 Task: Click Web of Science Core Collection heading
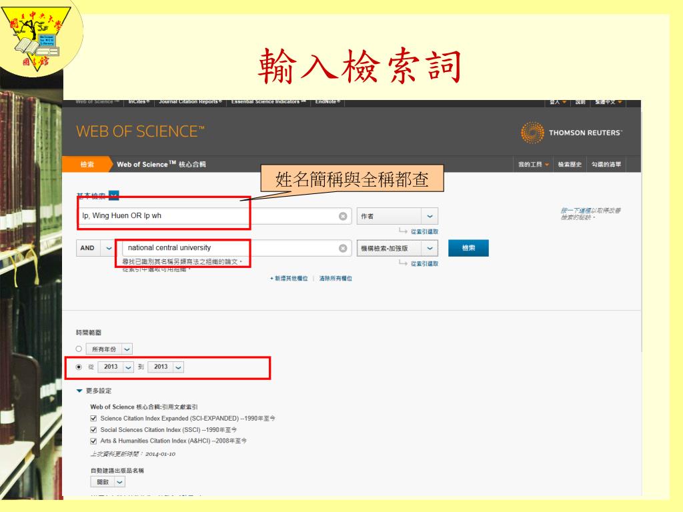[x=161, y=165]
